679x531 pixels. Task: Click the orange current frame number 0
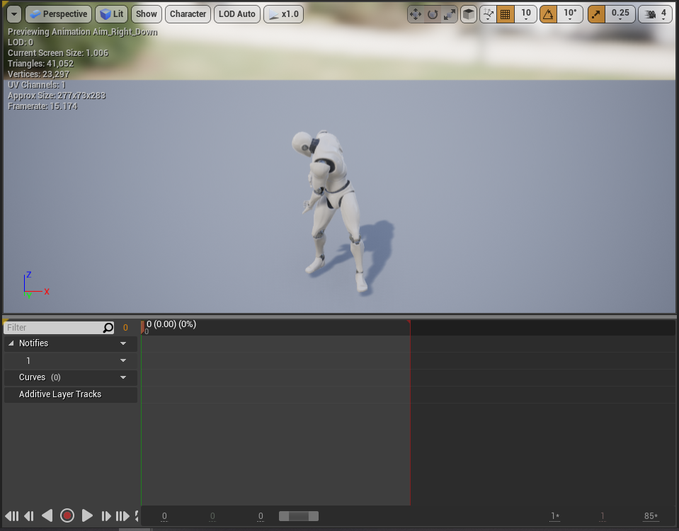pos(125,328)
